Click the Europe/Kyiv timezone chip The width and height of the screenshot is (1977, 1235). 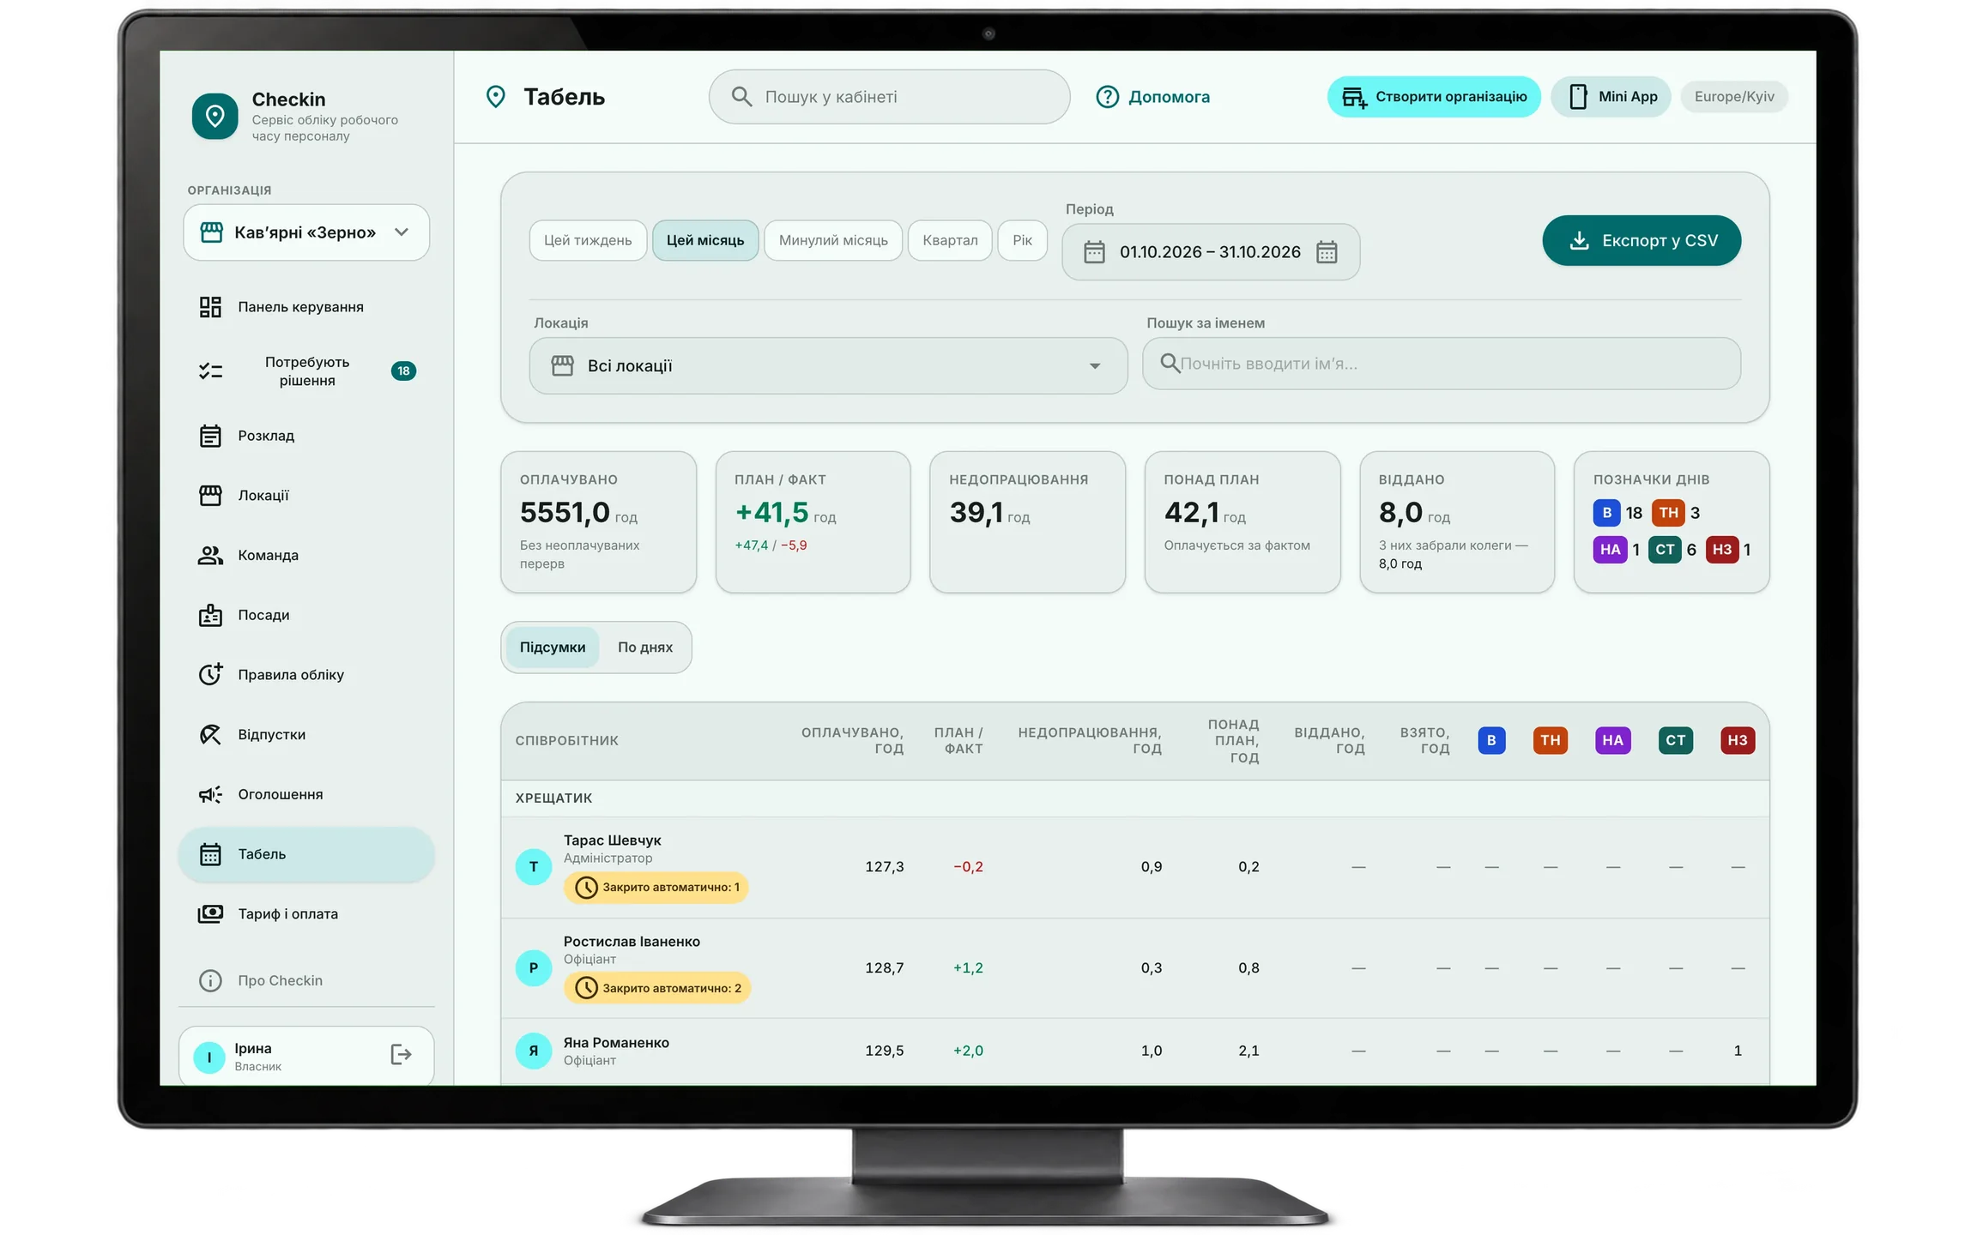1734,97
